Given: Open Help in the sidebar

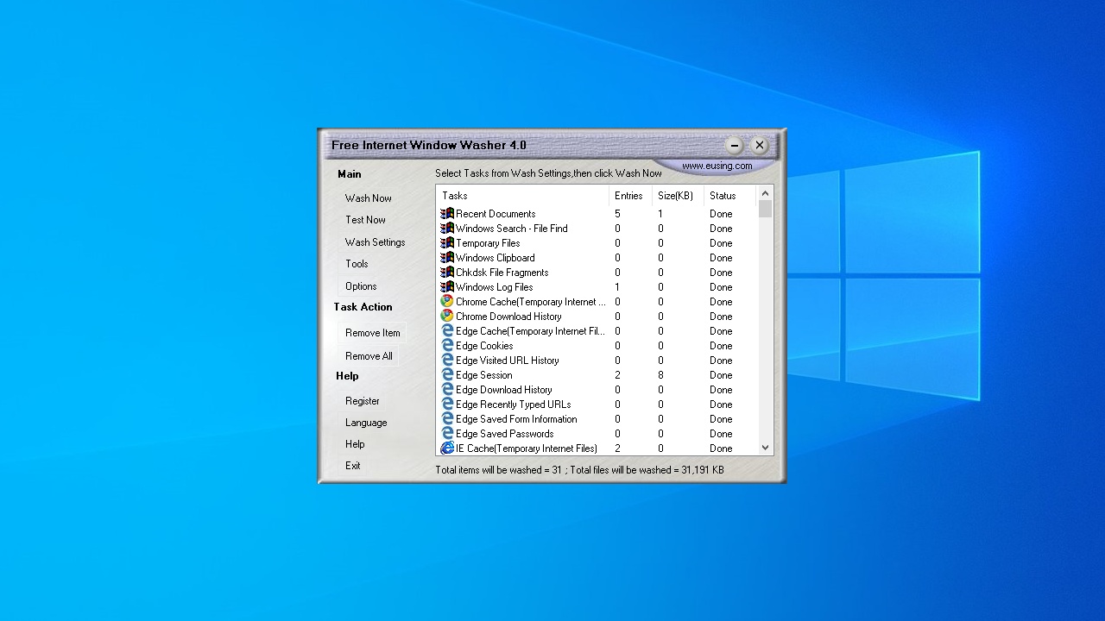Looking at the screenshot, I should (x=355, y=444).
